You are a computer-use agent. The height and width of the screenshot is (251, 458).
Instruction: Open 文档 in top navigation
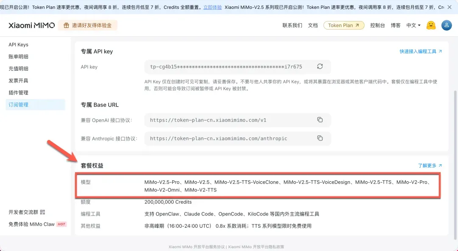(x=313, y=25)
